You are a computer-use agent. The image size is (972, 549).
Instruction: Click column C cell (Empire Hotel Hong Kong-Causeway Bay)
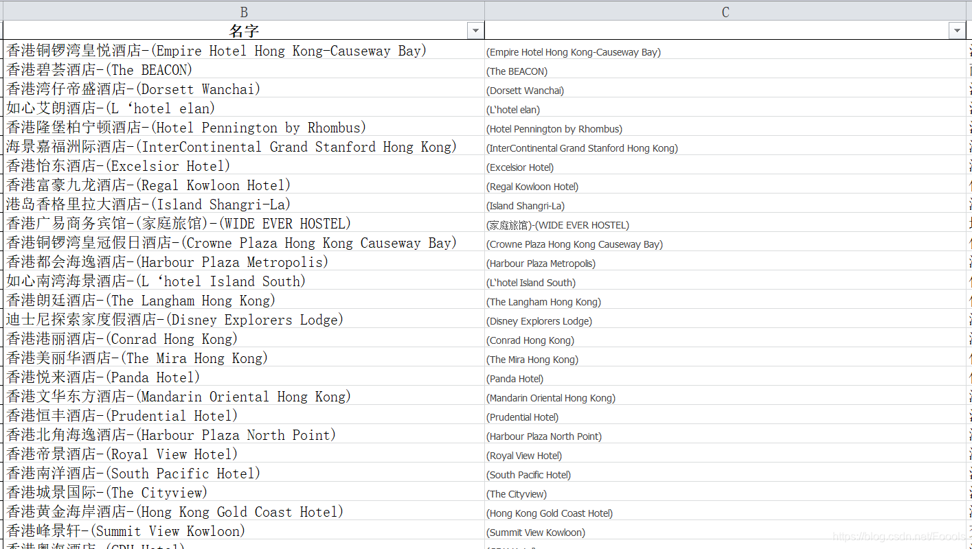tap(726, 50)
